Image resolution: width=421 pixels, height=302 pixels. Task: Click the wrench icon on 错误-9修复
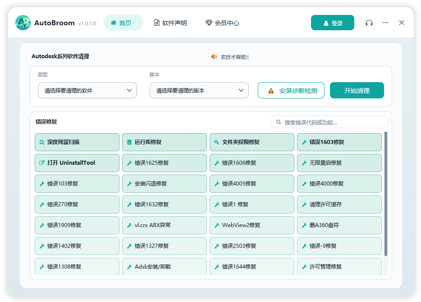click(x=304, y=246)
